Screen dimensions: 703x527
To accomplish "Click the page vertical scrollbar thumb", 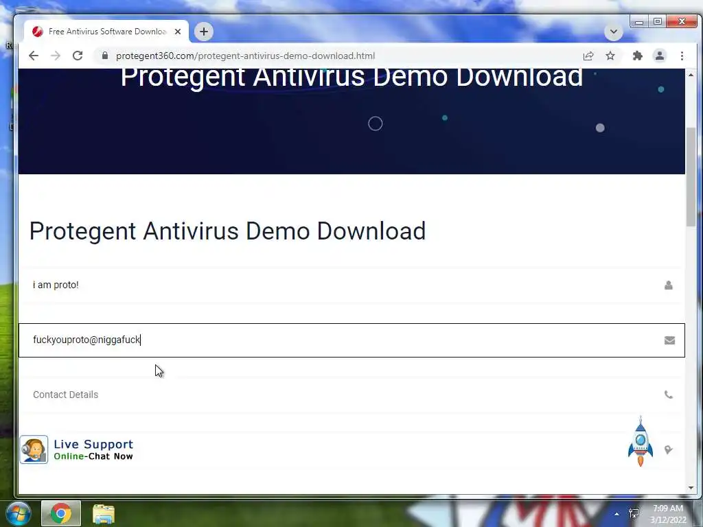I will (691, 177).
